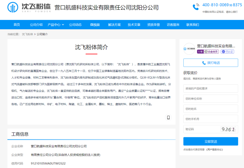Image resolution: width=244 pixels, height=168 pixels.
Task: Click the round company avatar in the sidebar
Action: pyautogui.click(x=190, y=49)
